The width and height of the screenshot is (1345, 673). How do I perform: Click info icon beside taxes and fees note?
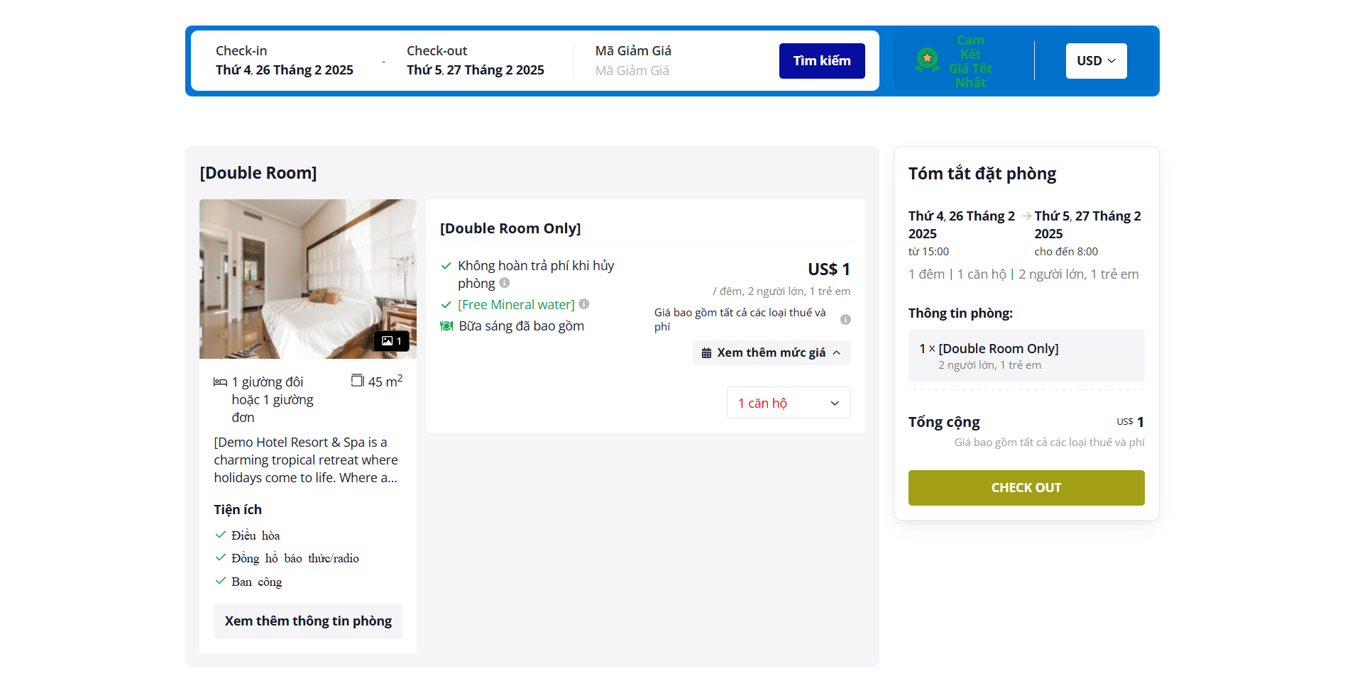[x=845, y=320]
